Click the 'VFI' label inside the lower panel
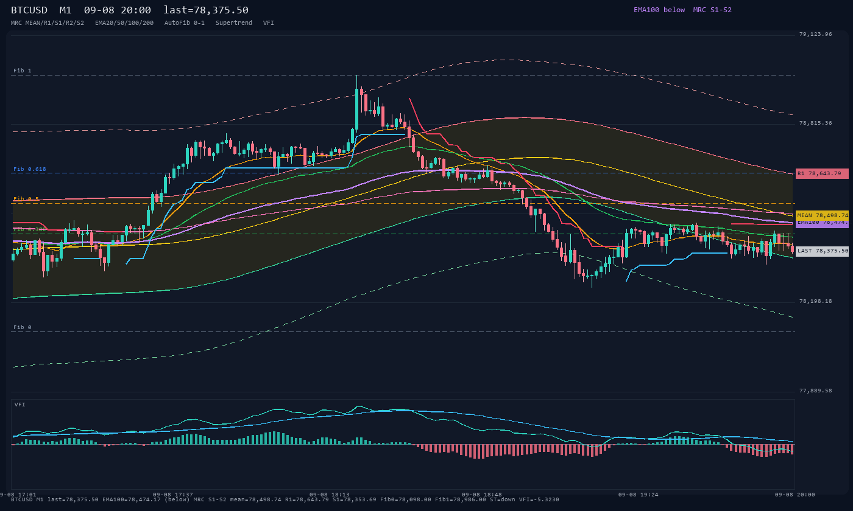This screenshot has height=511, width=853. (x=20, y=405)
